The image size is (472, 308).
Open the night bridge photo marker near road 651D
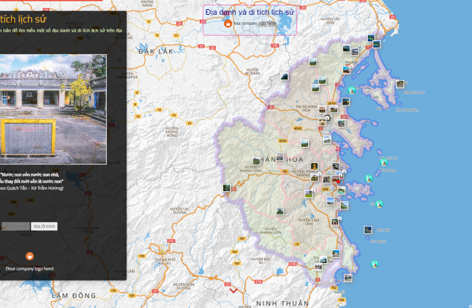coord(346,102)
